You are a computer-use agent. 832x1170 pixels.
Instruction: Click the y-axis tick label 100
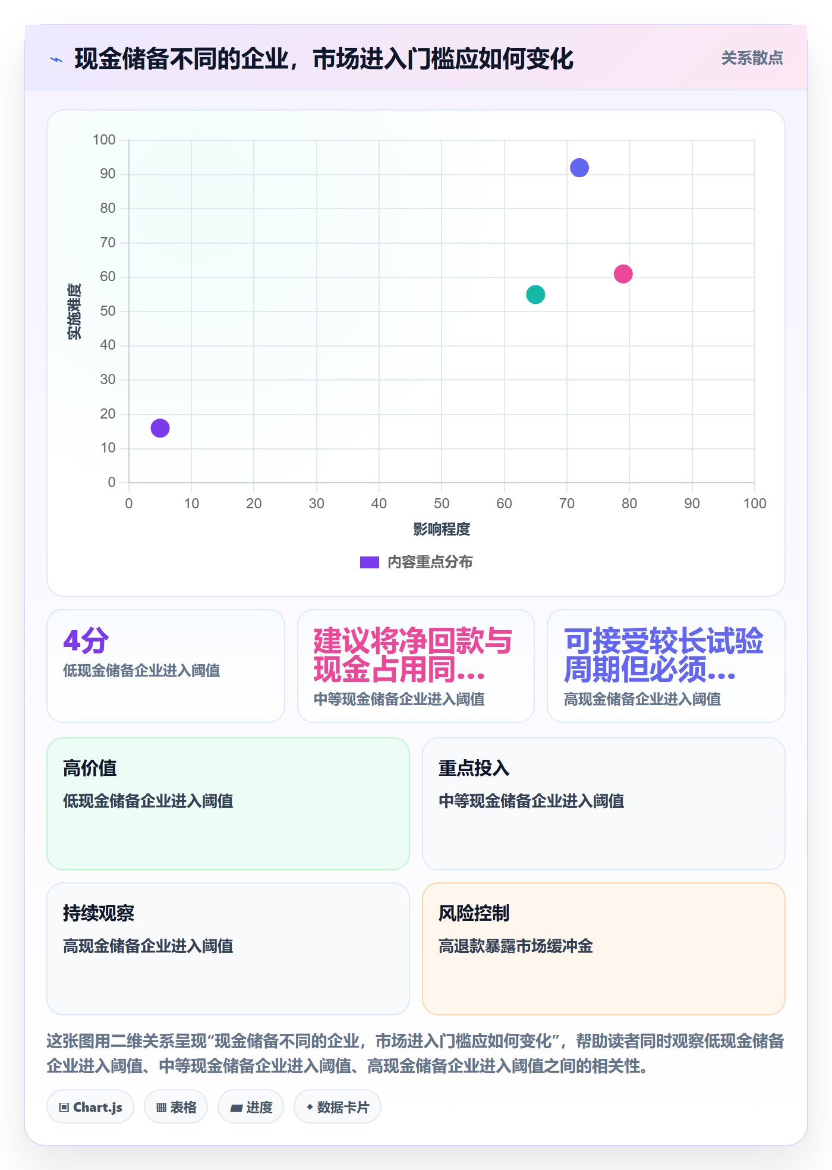click(104, 140)
